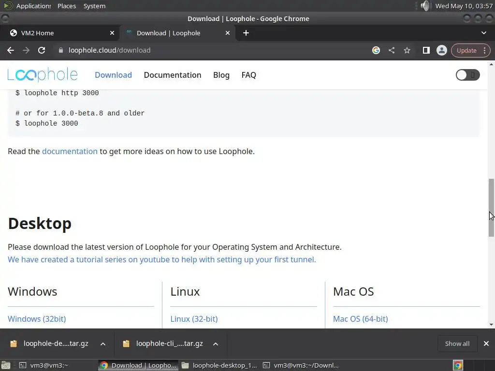Open the Download nav link
495x371 pixels.
click(x=113, y=75)
